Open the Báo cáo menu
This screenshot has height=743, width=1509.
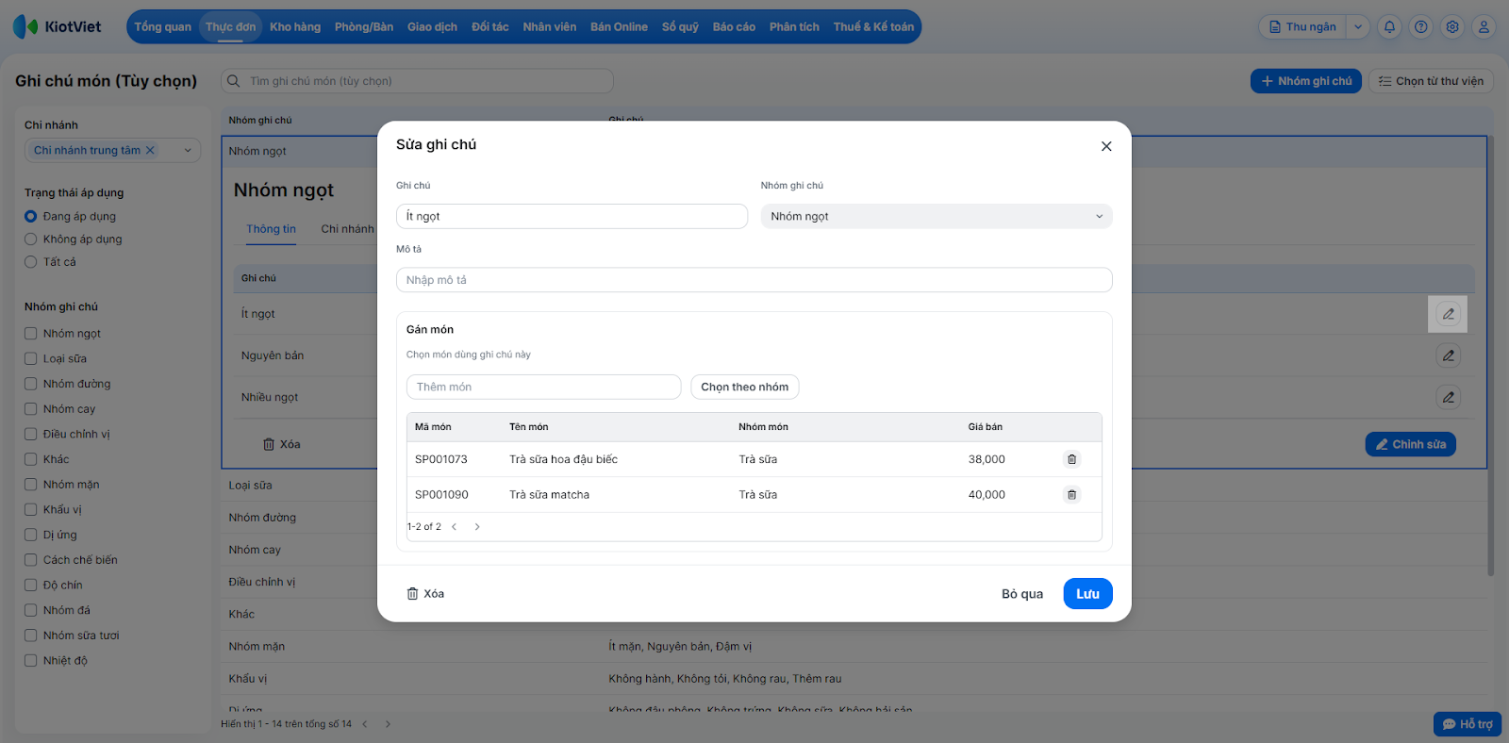[734, 27]
